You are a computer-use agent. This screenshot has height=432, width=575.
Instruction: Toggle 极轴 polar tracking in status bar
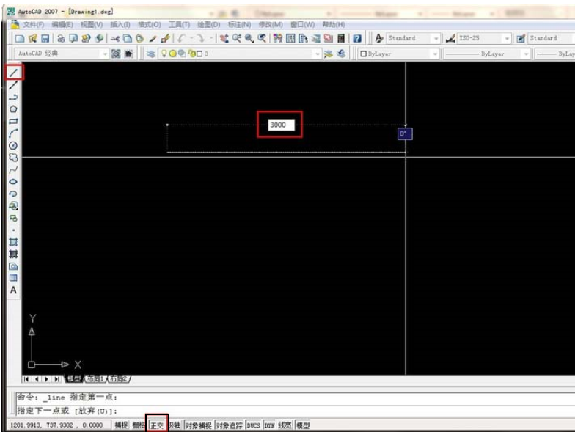[x=175, y=425]
